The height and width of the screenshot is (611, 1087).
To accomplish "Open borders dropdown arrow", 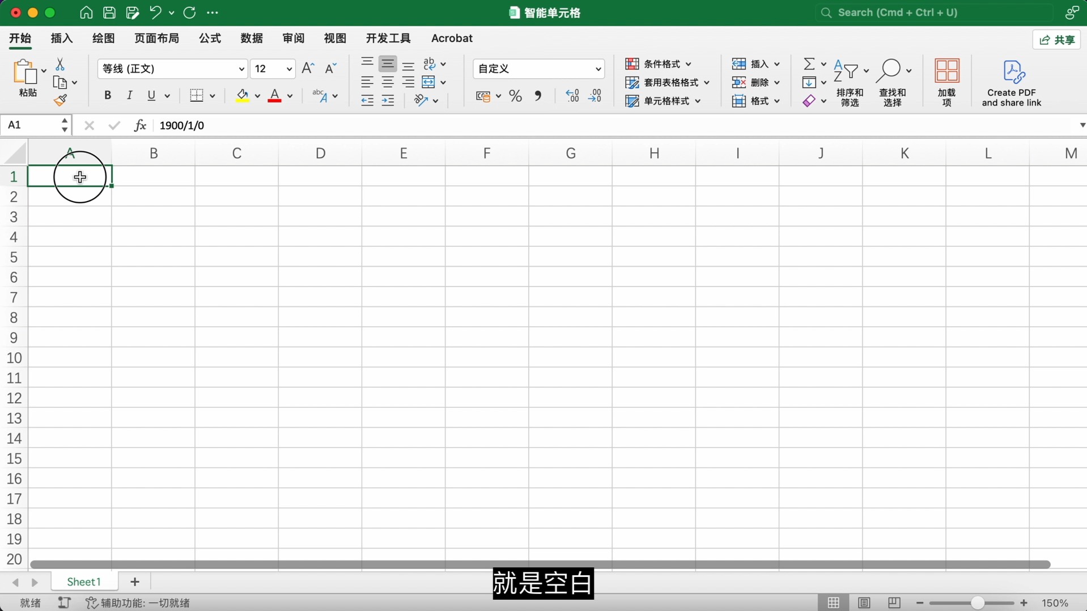I will (213, 96).
